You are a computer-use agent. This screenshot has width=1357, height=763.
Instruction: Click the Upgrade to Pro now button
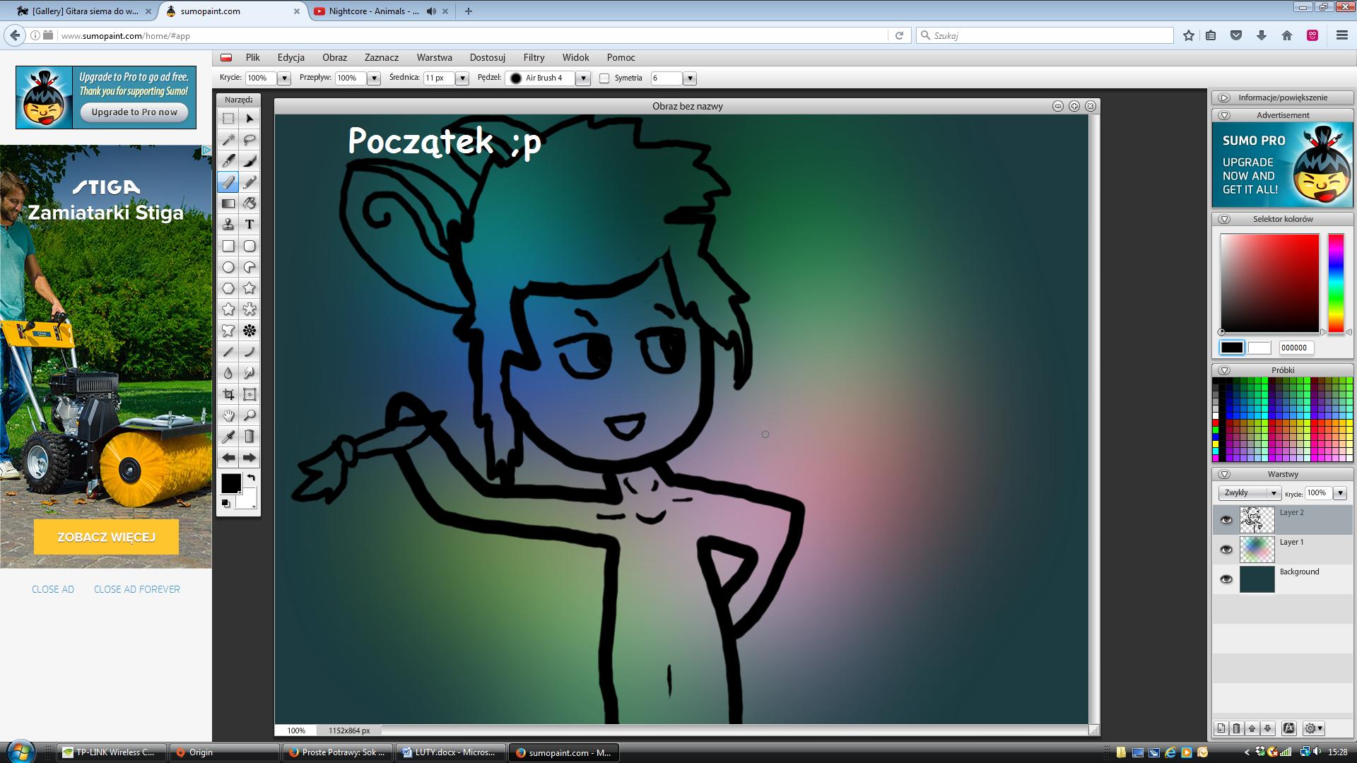pyautogui.click(x=134, y=112)
